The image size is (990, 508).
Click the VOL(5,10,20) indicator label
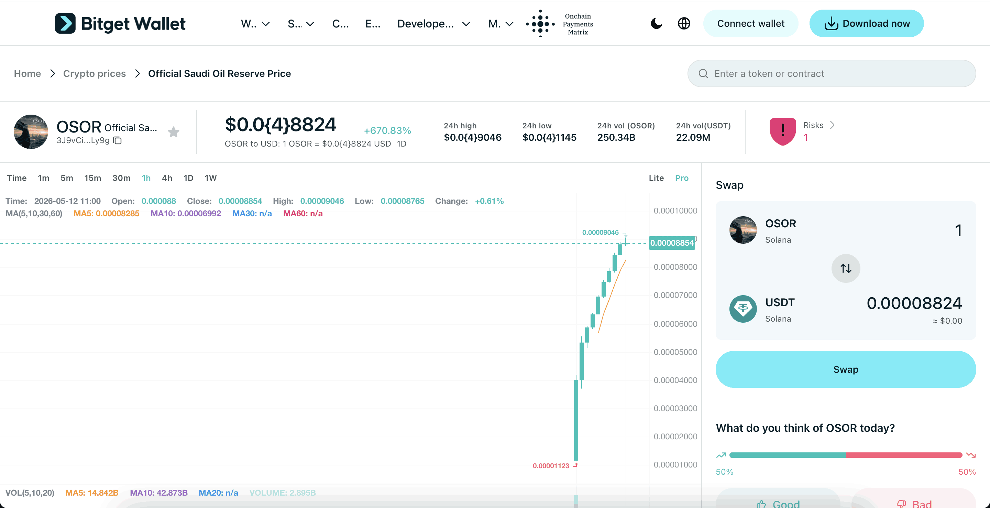pos(30,493)
